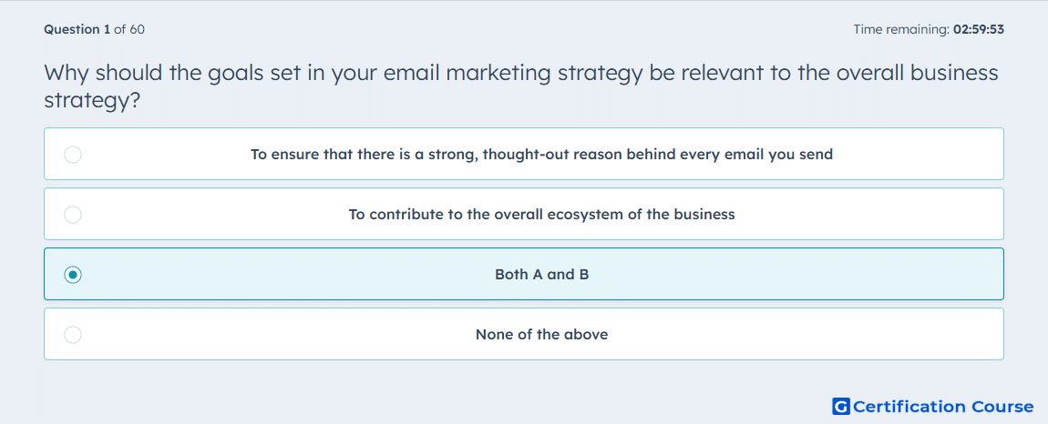Image resolution: width=1048 pixels, height=424 pixels.
Task: Click empty area inside the first answer card
Action: 922,154
